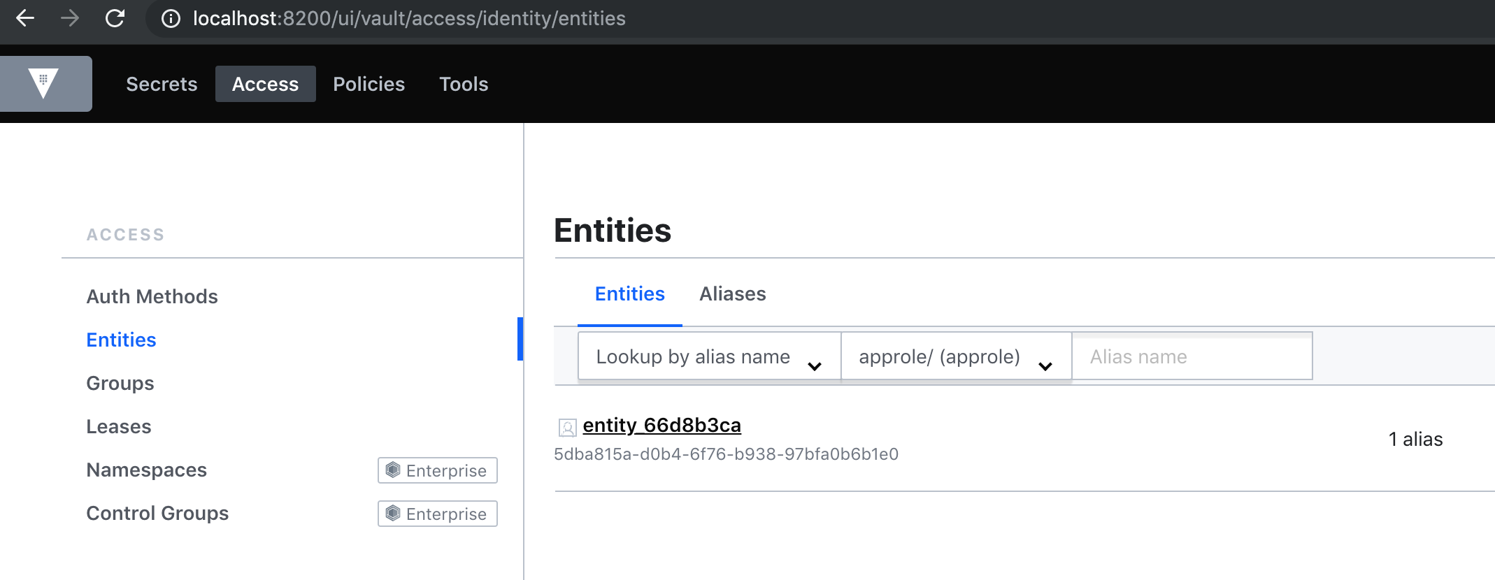Click the ACCESS sidebar section label
Screen dimensions: 1495x580
[x=126, y=235]
